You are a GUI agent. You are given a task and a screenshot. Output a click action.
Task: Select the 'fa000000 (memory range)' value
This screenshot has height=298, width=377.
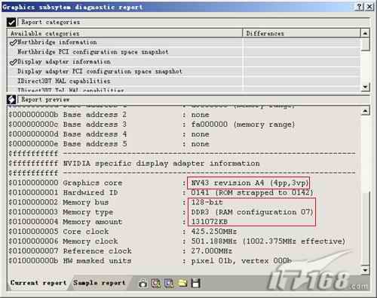coord(243,124)
